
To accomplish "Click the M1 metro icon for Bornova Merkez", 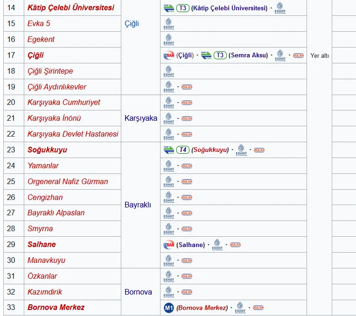I will 169,308.
